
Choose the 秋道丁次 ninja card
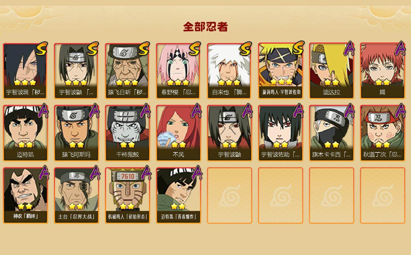click(x=382, y=133)
